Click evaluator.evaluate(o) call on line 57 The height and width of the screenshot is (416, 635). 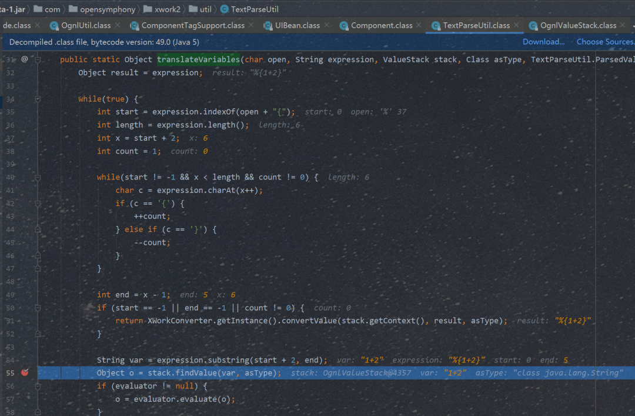pos(182,399)
